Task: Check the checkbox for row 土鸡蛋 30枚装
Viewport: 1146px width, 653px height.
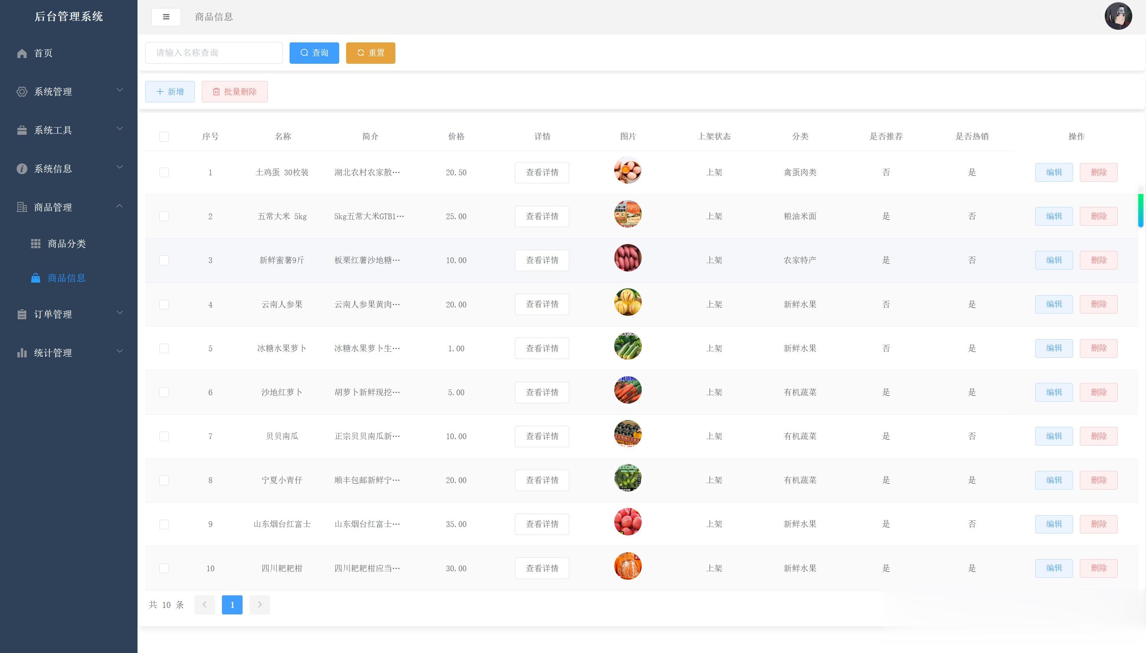Action: pyautogui.click(x=164, y=173)
